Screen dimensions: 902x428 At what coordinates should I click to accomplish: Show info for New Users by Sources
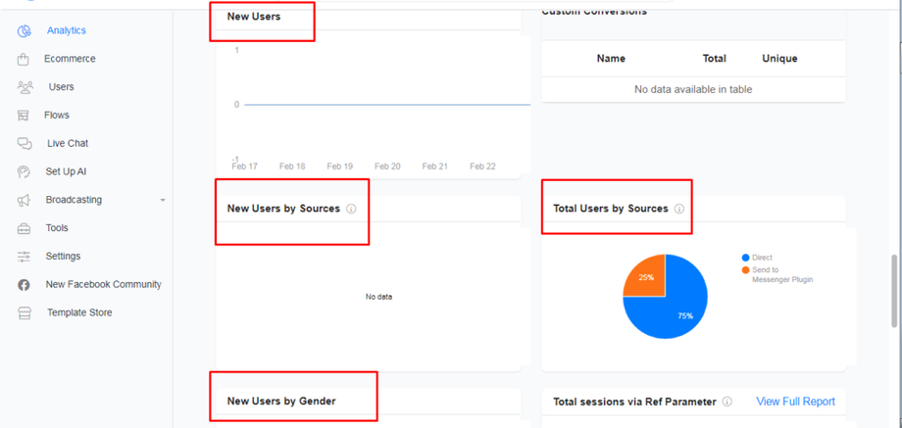[351, 209]
